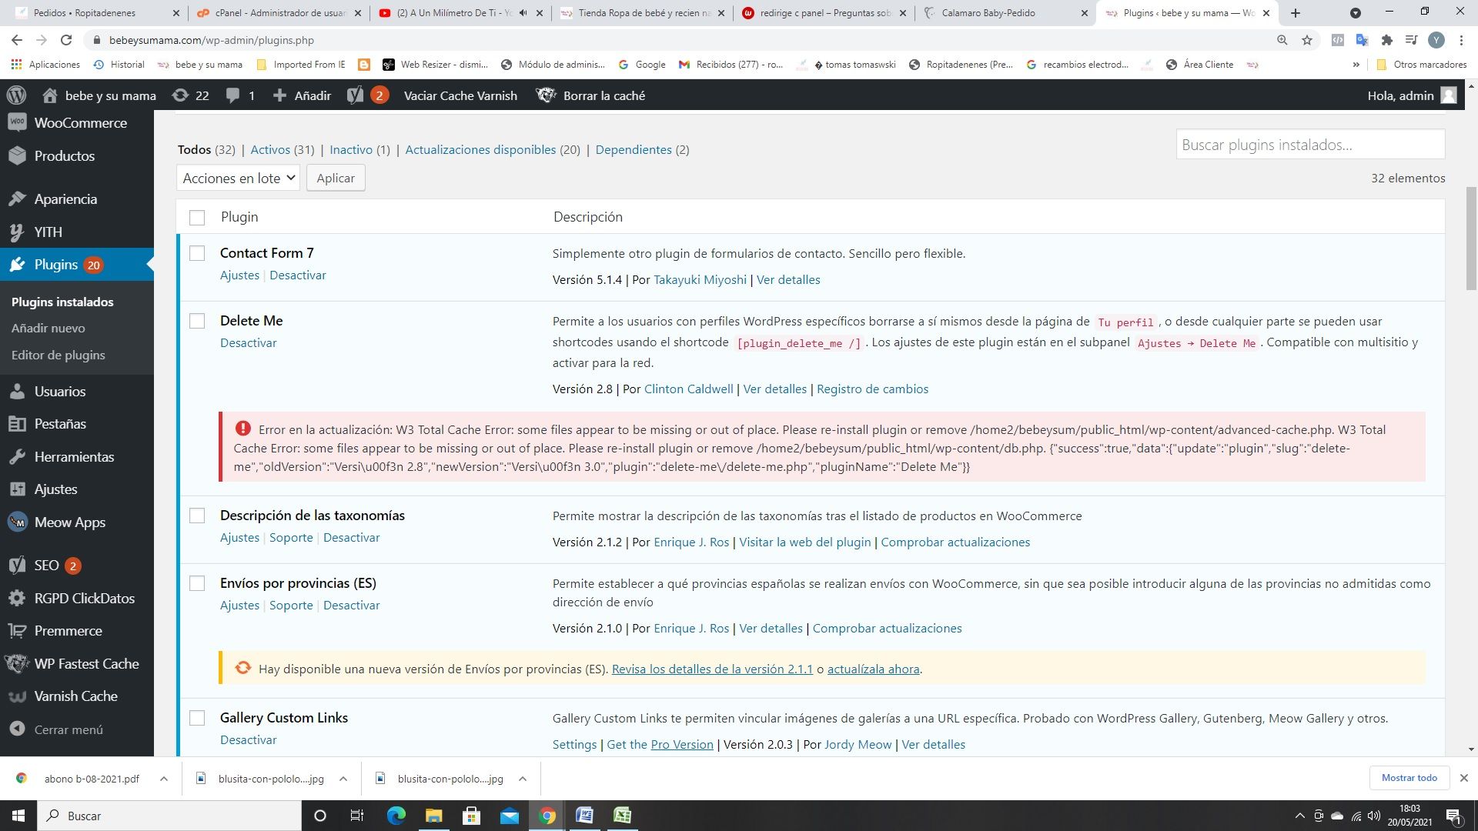Screen dimensions: 1478x831
Task: Close the downloads bar
Action: pos(1464,778)
